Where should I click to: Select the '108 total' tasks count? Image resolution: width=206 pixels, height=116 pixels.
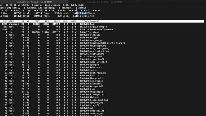(13, 8)
